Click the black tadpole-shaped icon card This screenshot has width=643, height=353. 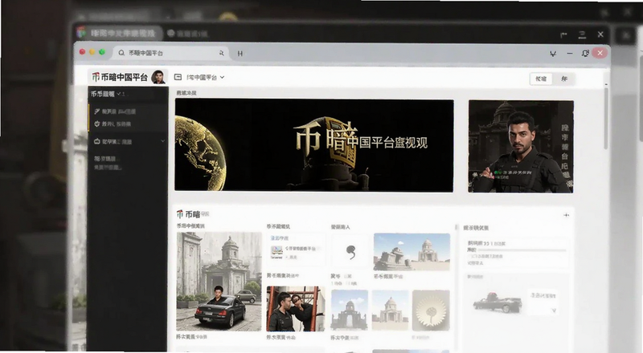pos(350,252)
